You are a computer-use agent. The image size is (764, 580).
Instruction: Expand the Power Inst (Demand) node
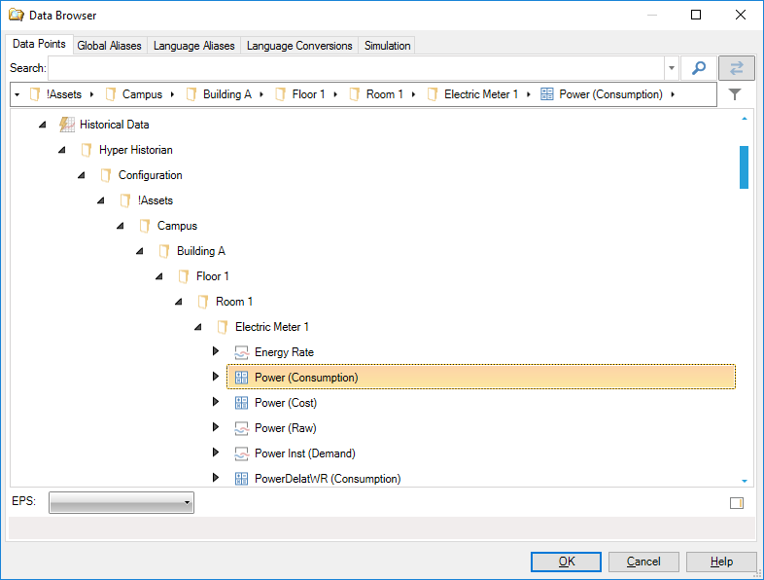click(x=216, y=453)
